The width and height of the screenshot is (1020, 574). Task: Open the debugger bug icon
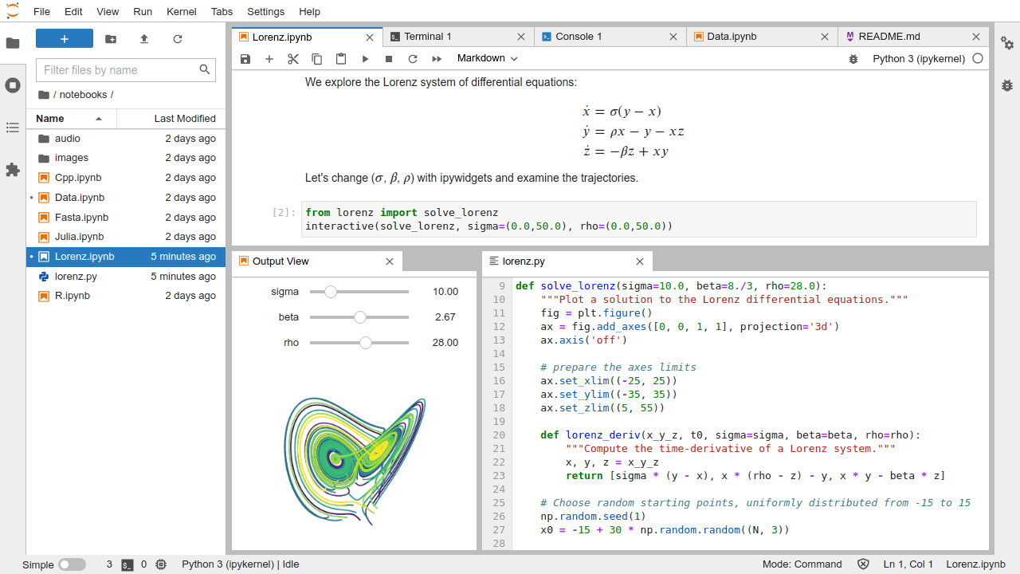click(x=853, y=58)
